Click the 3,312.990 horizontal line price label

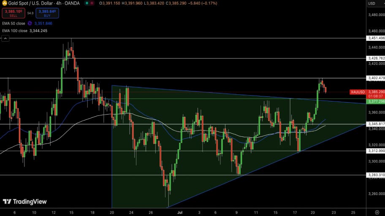pyautogui.click(x=376, y=151)
